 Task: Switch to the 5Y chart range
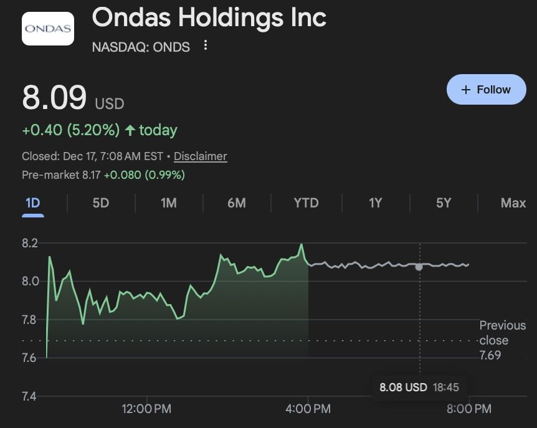443,203
